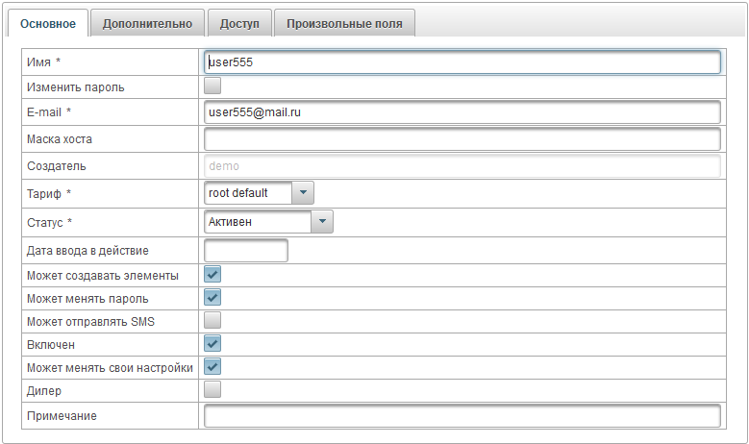Viewport: 749px width, 444px height.
Task: Click the Статус combo box showing Активен
Action: [x=257, y=222]
